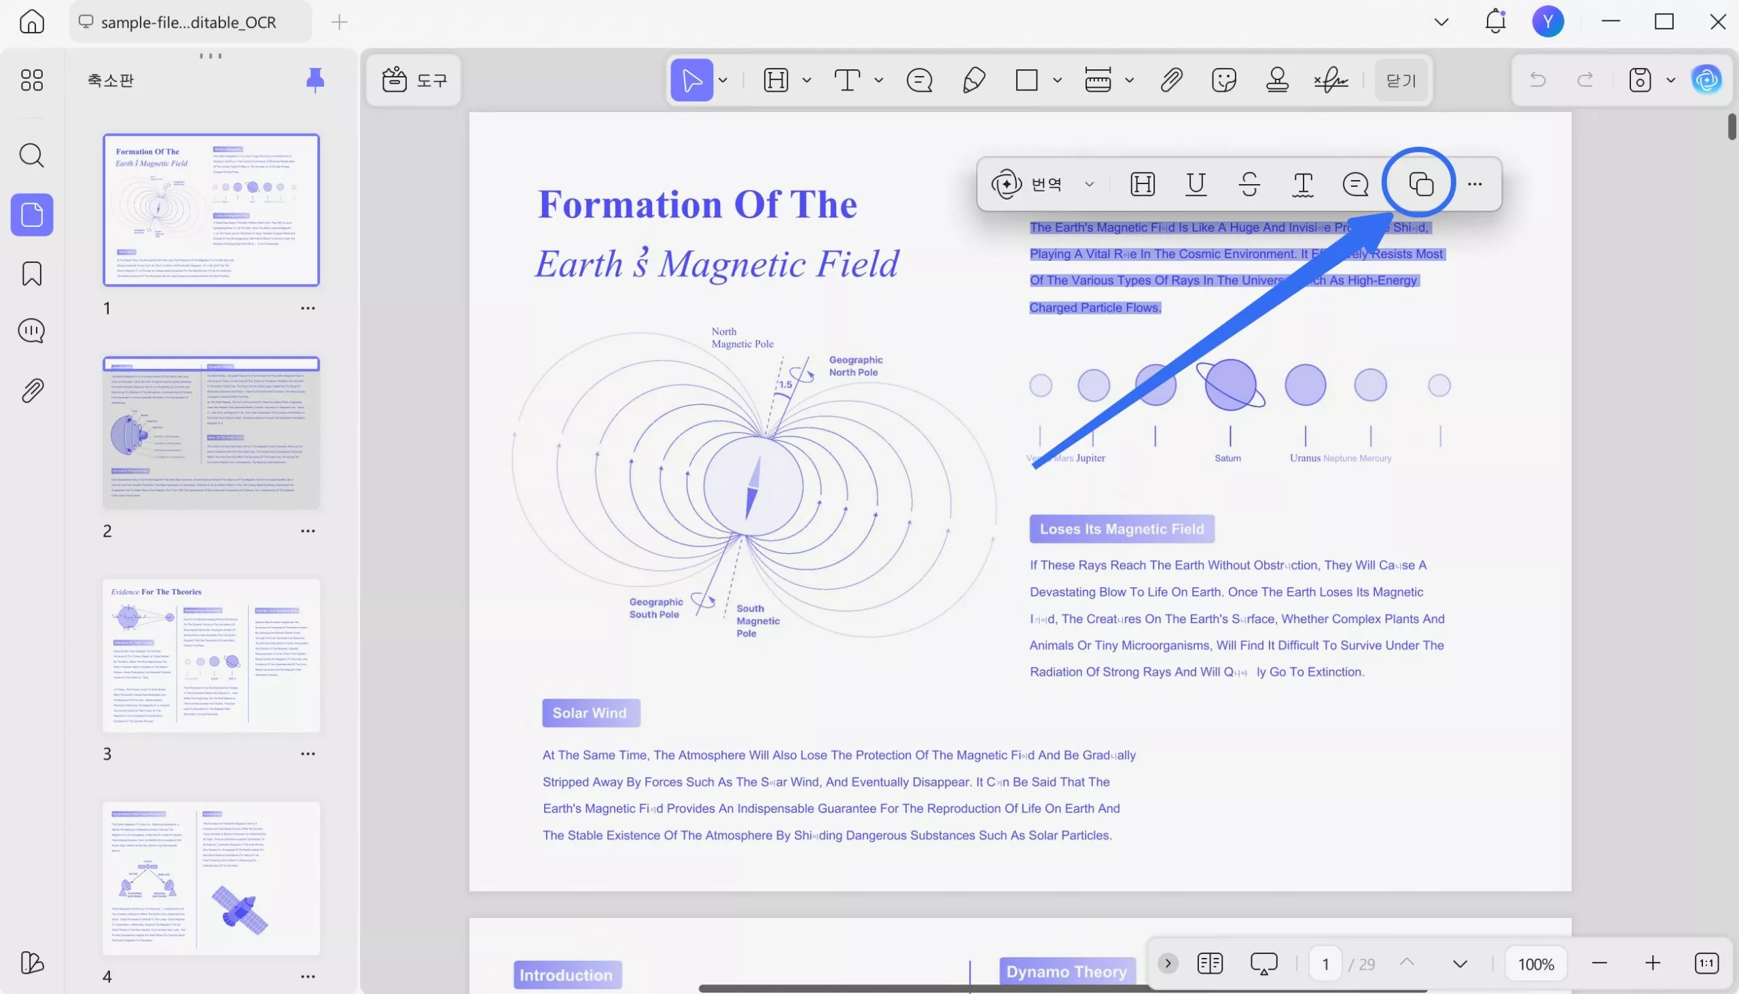Click the 닫기 close button
This screenshot has height=994, width=1739.
pyautogui.click(x=1401, y=81)
